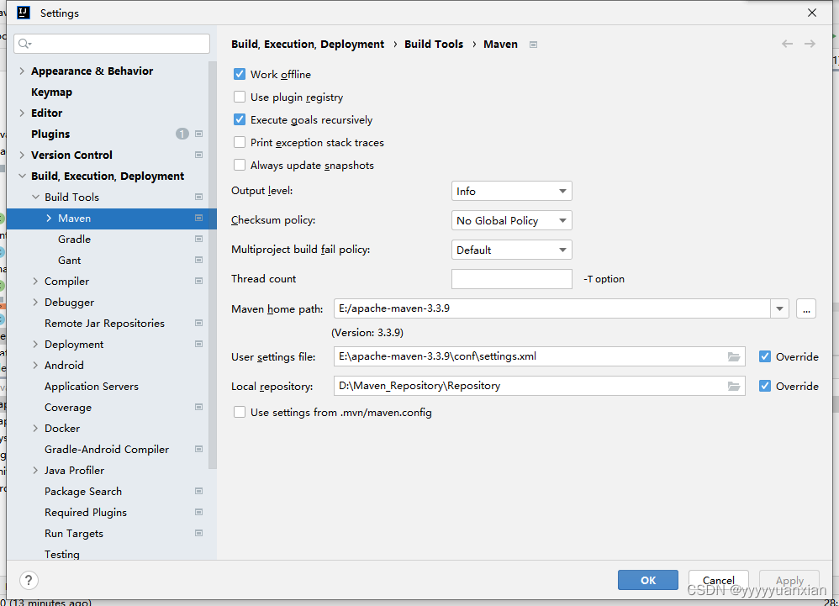
Task: Expand the Maven tree node chevron
Action: [49, 219]
